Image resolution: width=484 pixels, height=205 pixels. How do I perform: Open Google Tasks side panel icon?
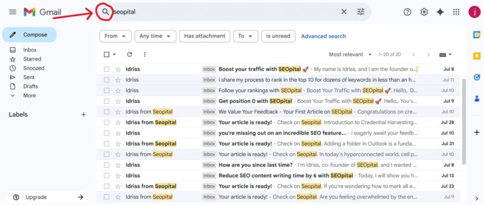pos(477,77)
